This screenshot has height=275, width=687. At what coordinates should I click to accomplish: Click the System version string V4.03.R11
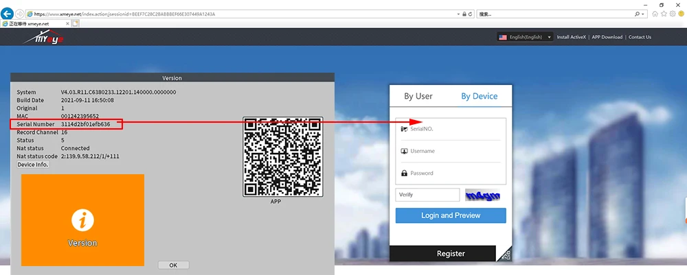click(118, 93)
